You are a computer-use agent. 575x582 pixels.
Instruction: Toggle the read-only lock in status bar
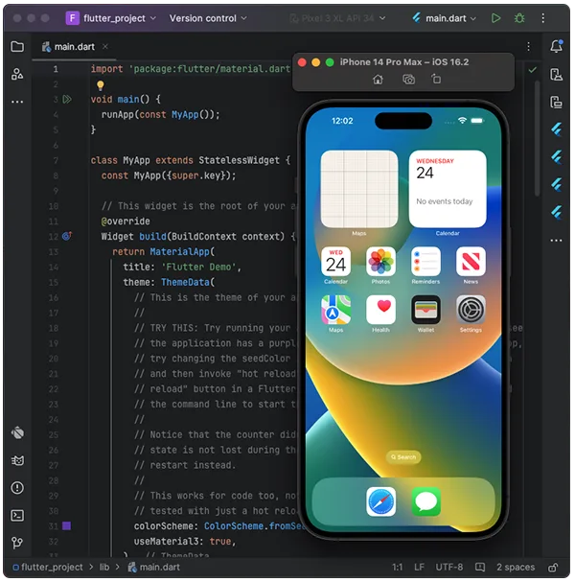553,568
